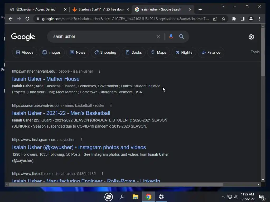This screenshot has height=202, width=270.
Task: Open Chrome extensions puzzle icon
Action: click(234, 19)
